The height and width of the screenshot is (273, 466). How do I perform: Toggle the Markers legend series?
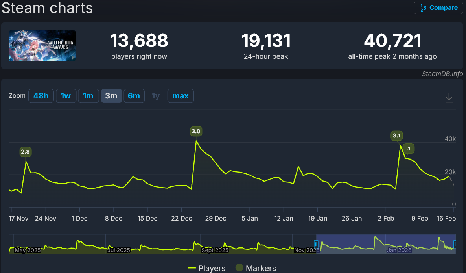point(256,268)
